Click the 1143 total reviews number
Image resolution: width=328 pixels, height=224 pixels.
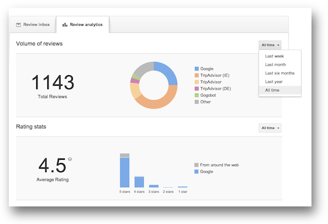pyautogui.click(x=53, y=82)
